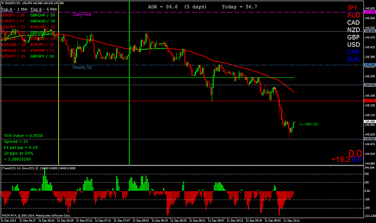The image size is (376, 223).
Task: Click the 'Tick Value = 0.0538' text
Action: tap(23, 135)
